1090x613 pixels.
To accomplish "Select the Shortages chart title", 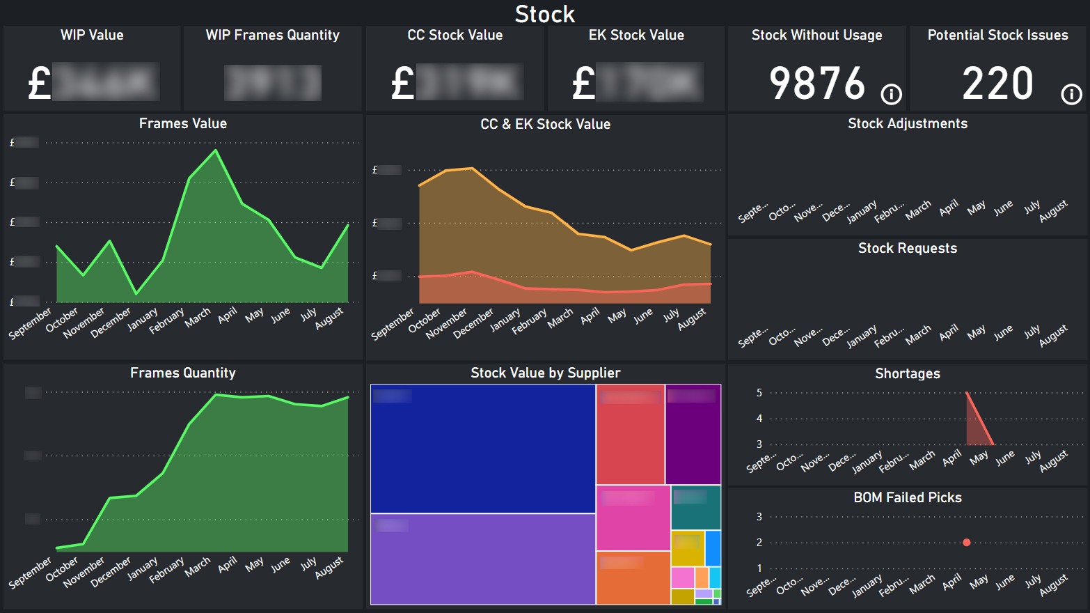I will coord(908,373).
